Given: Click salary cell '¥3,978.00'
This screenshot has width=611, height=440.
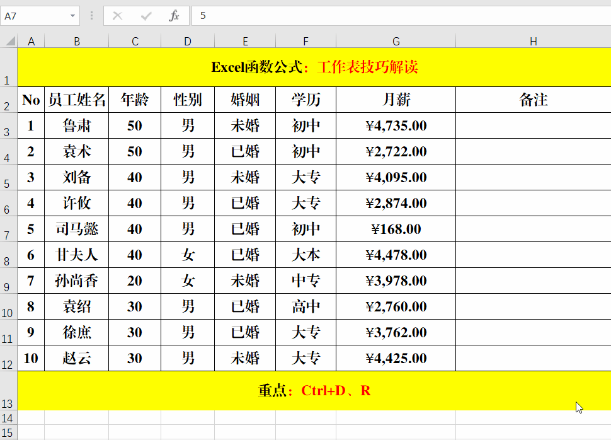Looking at the screenshot, I should pyautogui.click(x=396, y=281).
